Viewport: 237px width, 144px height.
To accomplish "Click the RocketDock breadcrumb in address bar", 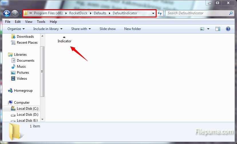I will pos(78,13).
